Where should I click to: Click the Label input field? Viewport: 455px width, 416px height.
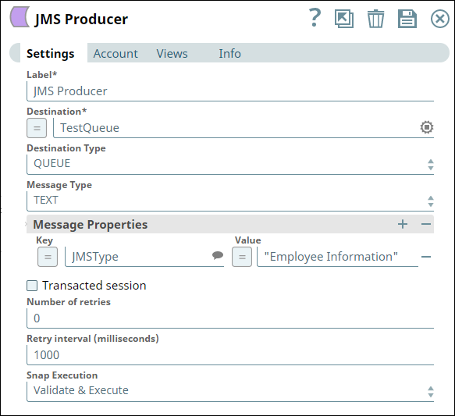click(230, 91)
